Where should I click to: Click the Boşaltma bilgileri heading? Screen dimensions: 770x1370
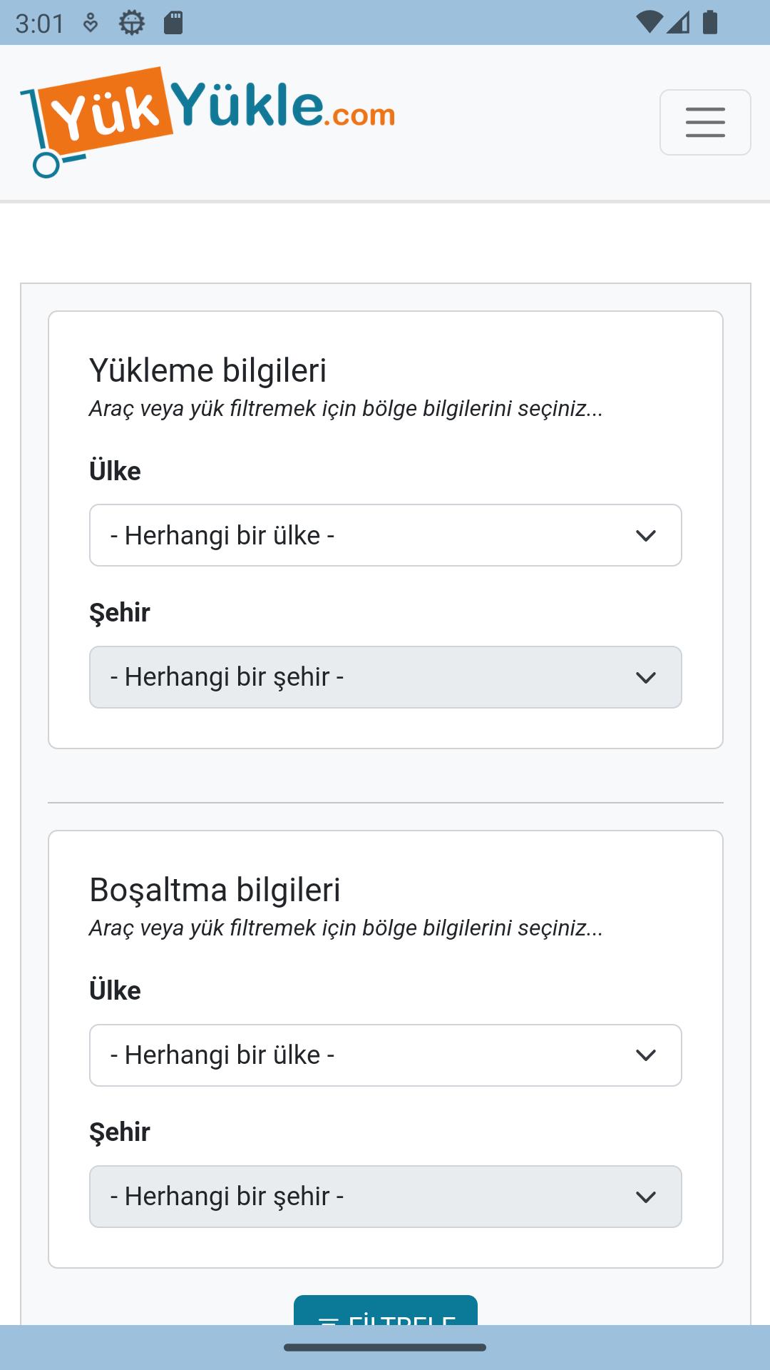tap(215, 890)
